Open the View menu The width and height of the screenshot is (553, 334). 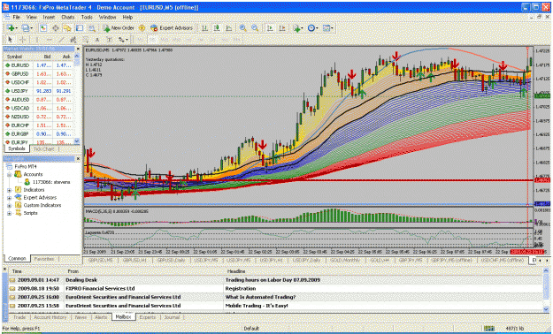(31, 17)
